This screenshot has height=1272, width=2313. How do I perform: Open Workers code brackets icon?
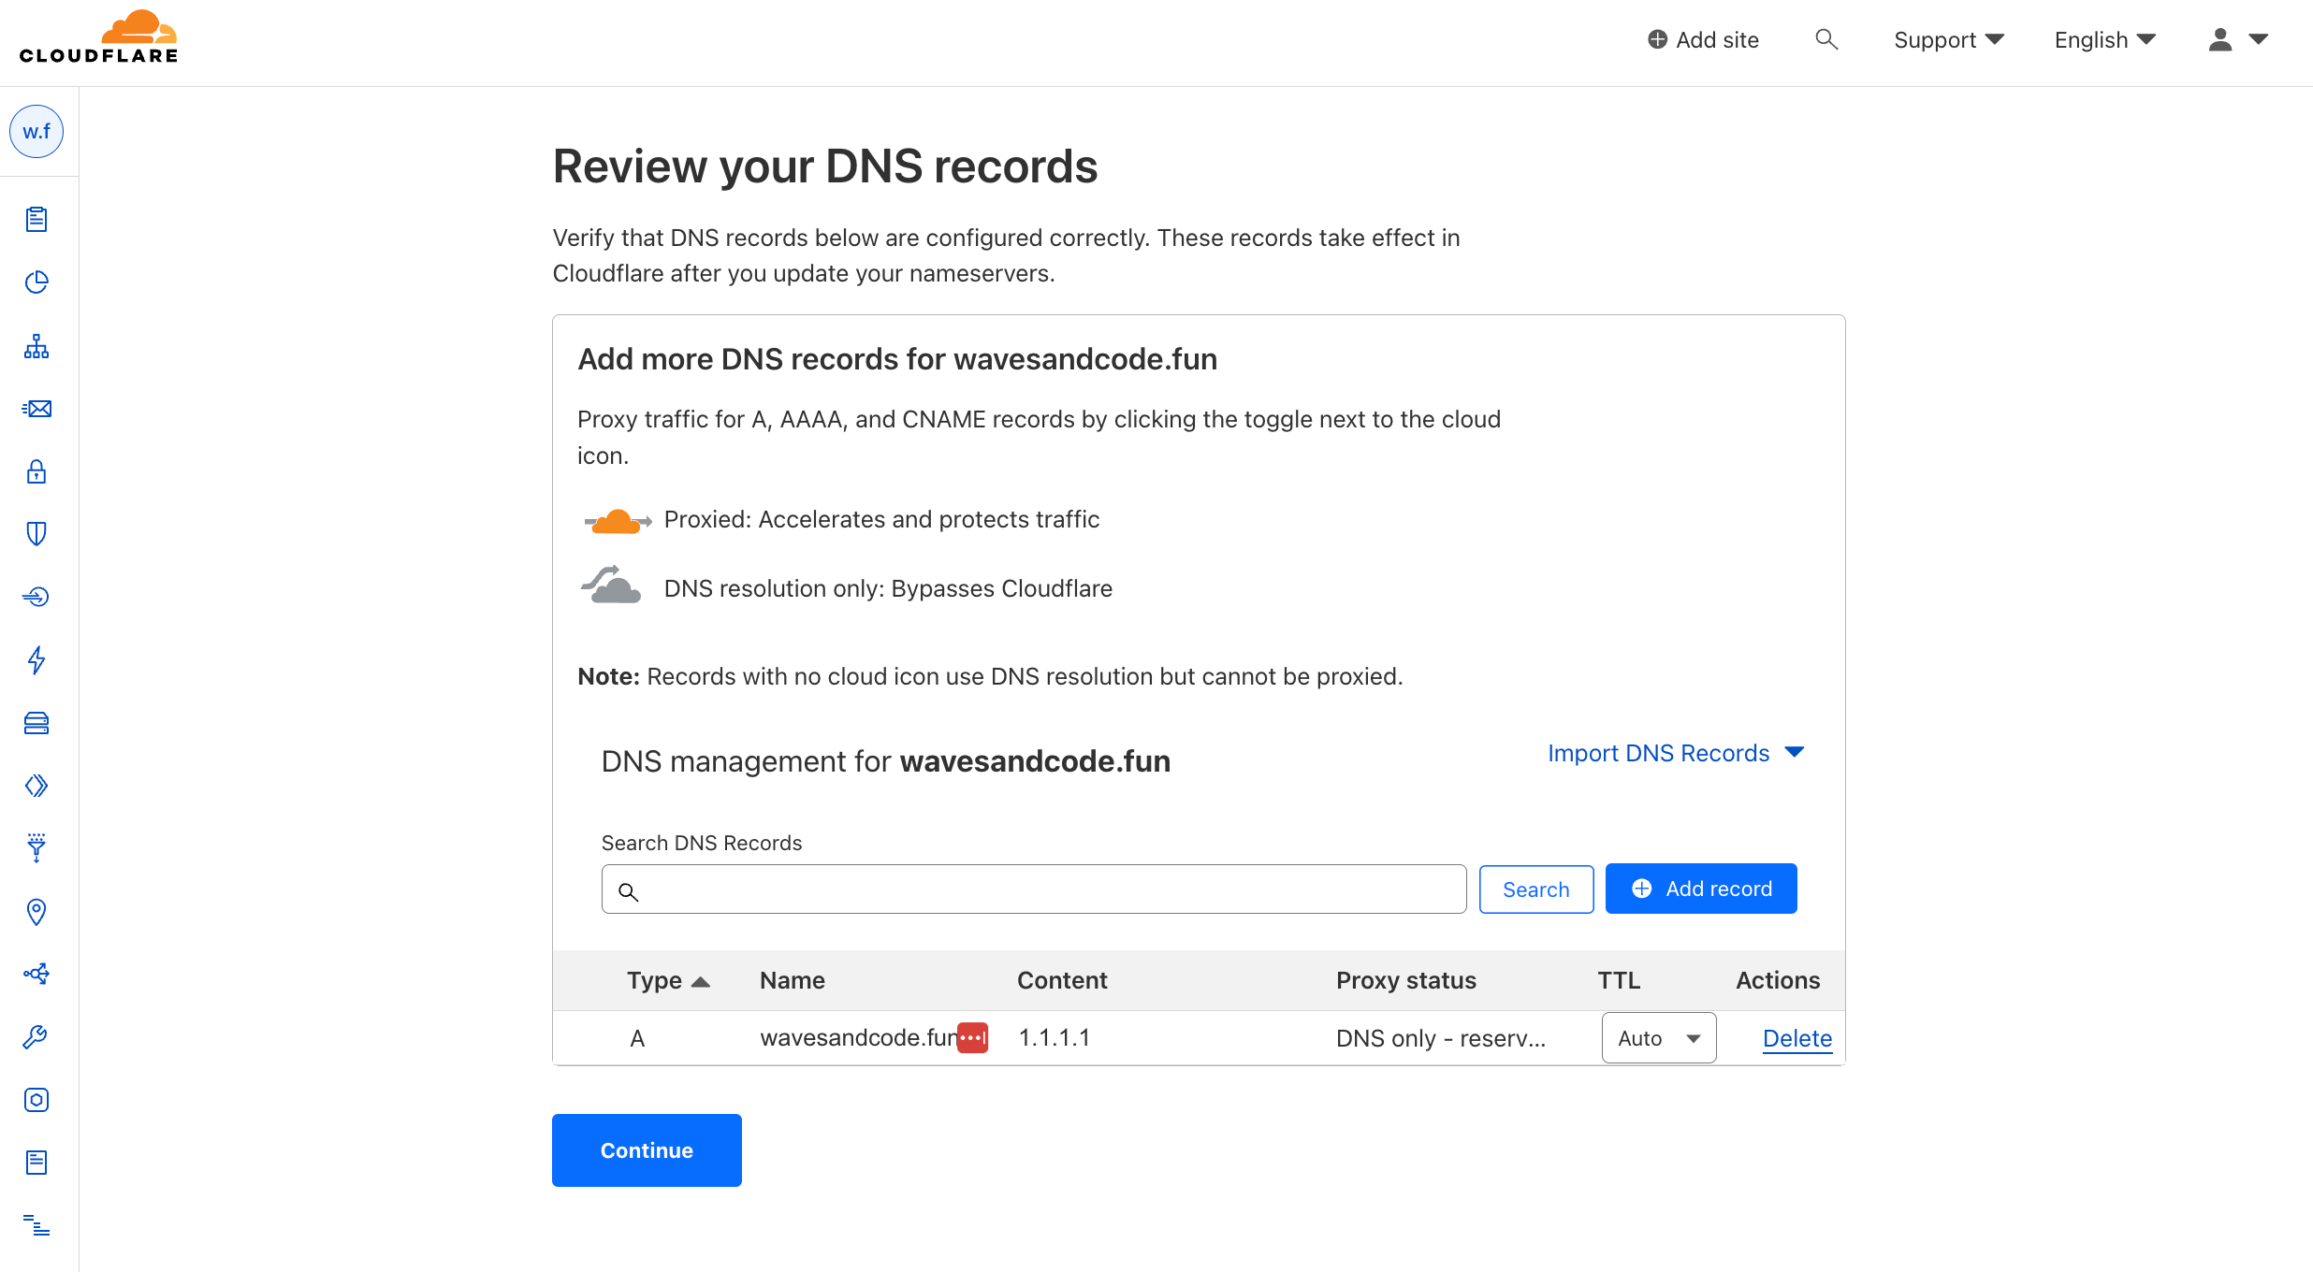click(x=36, y=786)
